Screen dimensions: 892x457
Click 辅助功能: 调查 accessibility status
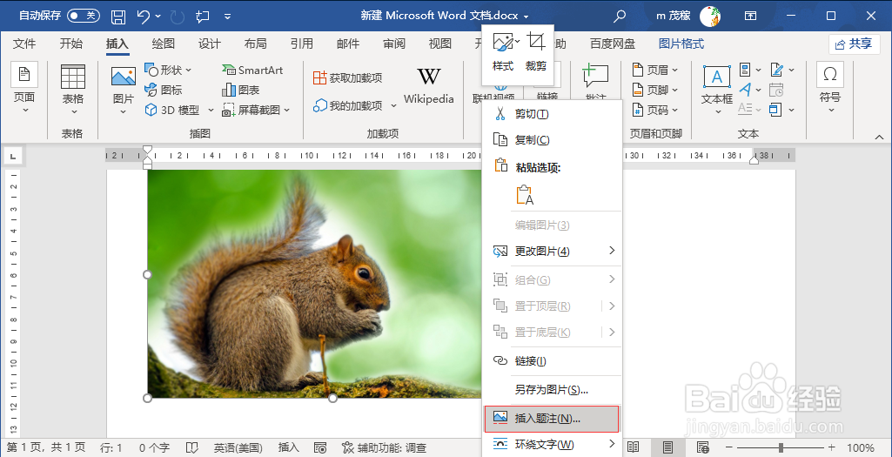pyautogui.click(x=384, y=448)
